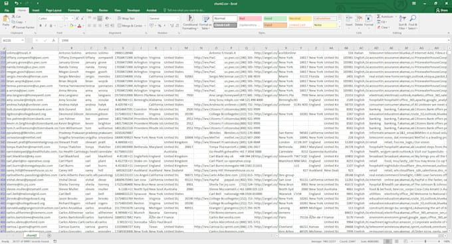Viewport: 452px width, 244px height.
Task: Select the chunk2 sheet tab
Action: [x=31, y=235]
